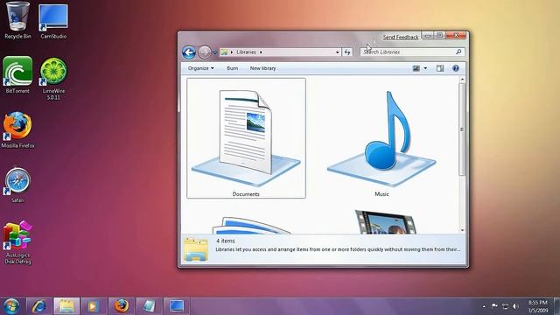Close the Libraries window
560x315 pixels.
coord(456,35)
